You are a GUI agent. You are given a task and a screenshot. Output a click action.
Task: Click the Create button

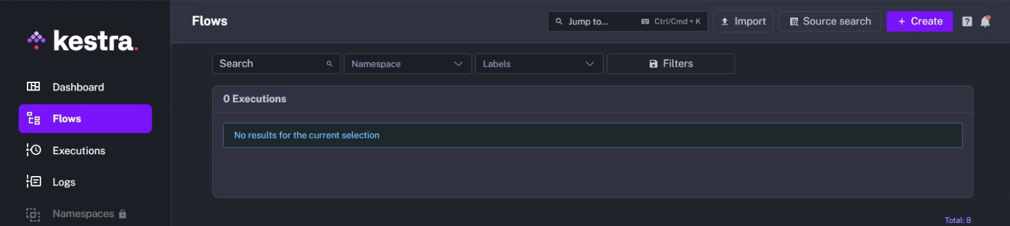pos(919,21)
